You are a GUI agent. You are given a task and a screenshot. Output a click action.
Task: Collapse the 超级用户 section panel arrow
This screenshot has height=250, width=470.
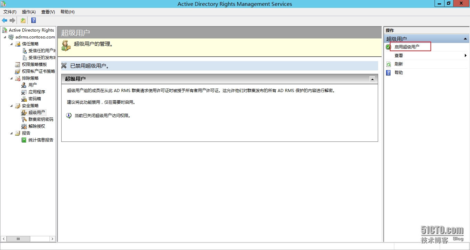click(x=372, y=79)
